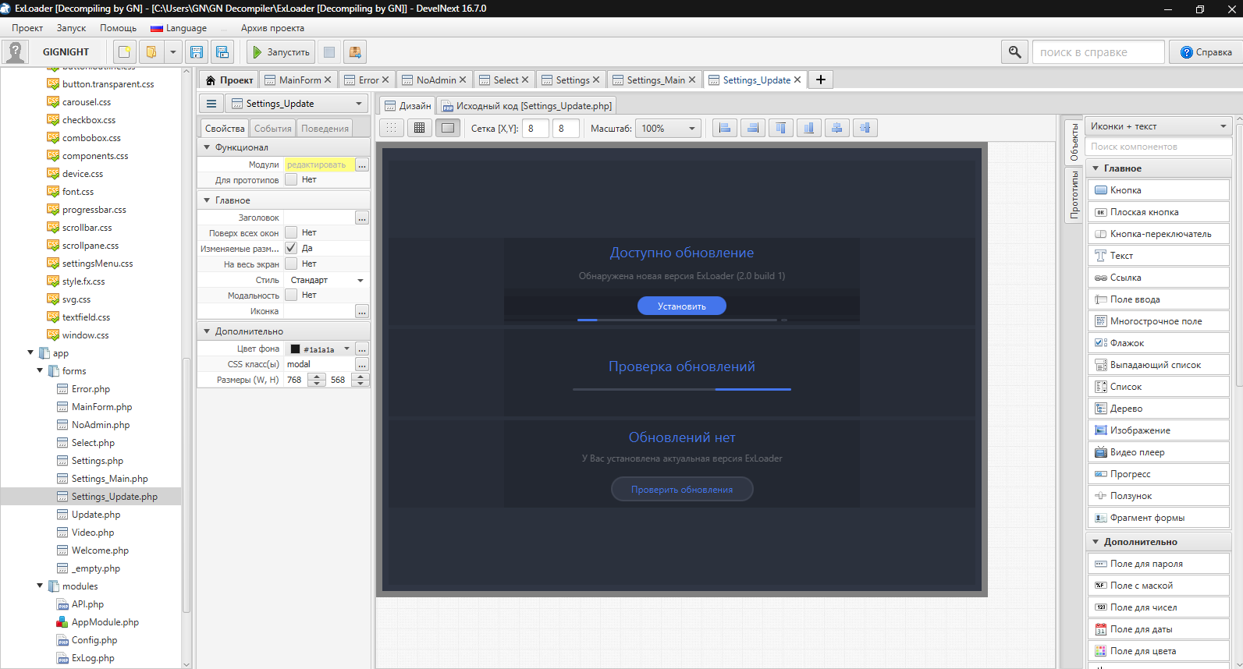Toggle the На весь экран checkbox
1243x669 pixels.
coord(291,264)
